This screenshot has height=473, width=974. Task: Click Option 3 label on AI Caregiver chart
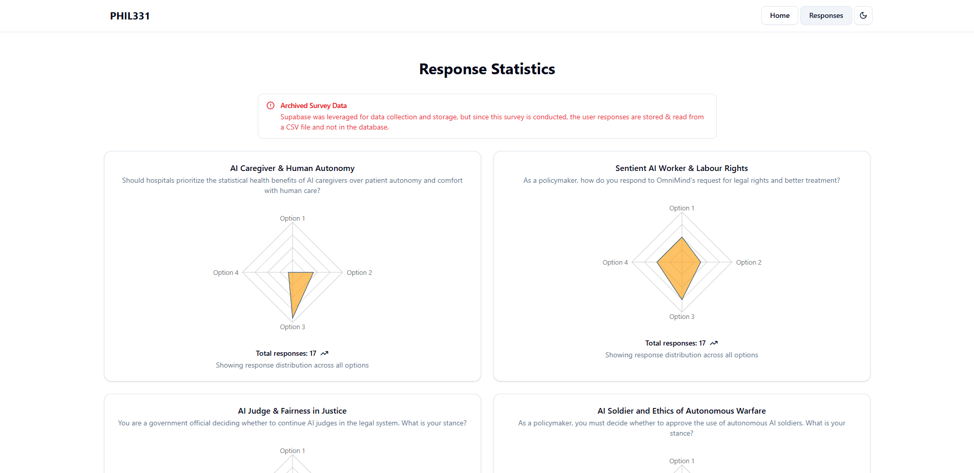click(x=292, y=327)
